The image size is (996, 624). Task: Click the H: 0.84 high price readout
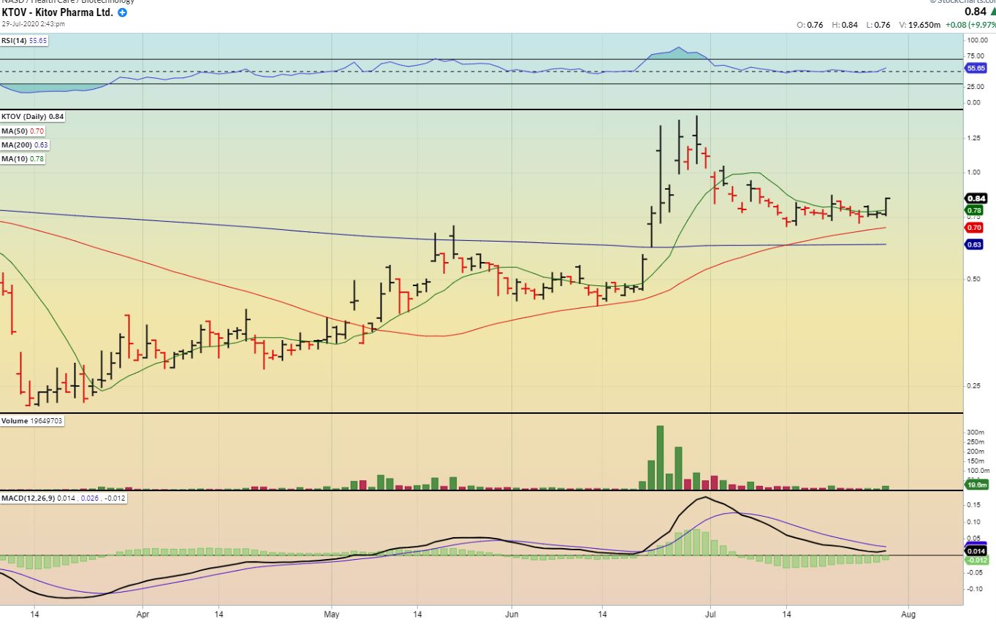[x=845, y=25]
